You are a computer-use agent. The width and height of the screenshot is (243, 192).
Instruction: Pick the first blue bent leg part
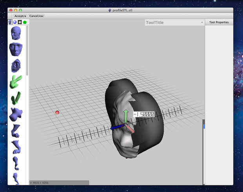click(16, 131)
